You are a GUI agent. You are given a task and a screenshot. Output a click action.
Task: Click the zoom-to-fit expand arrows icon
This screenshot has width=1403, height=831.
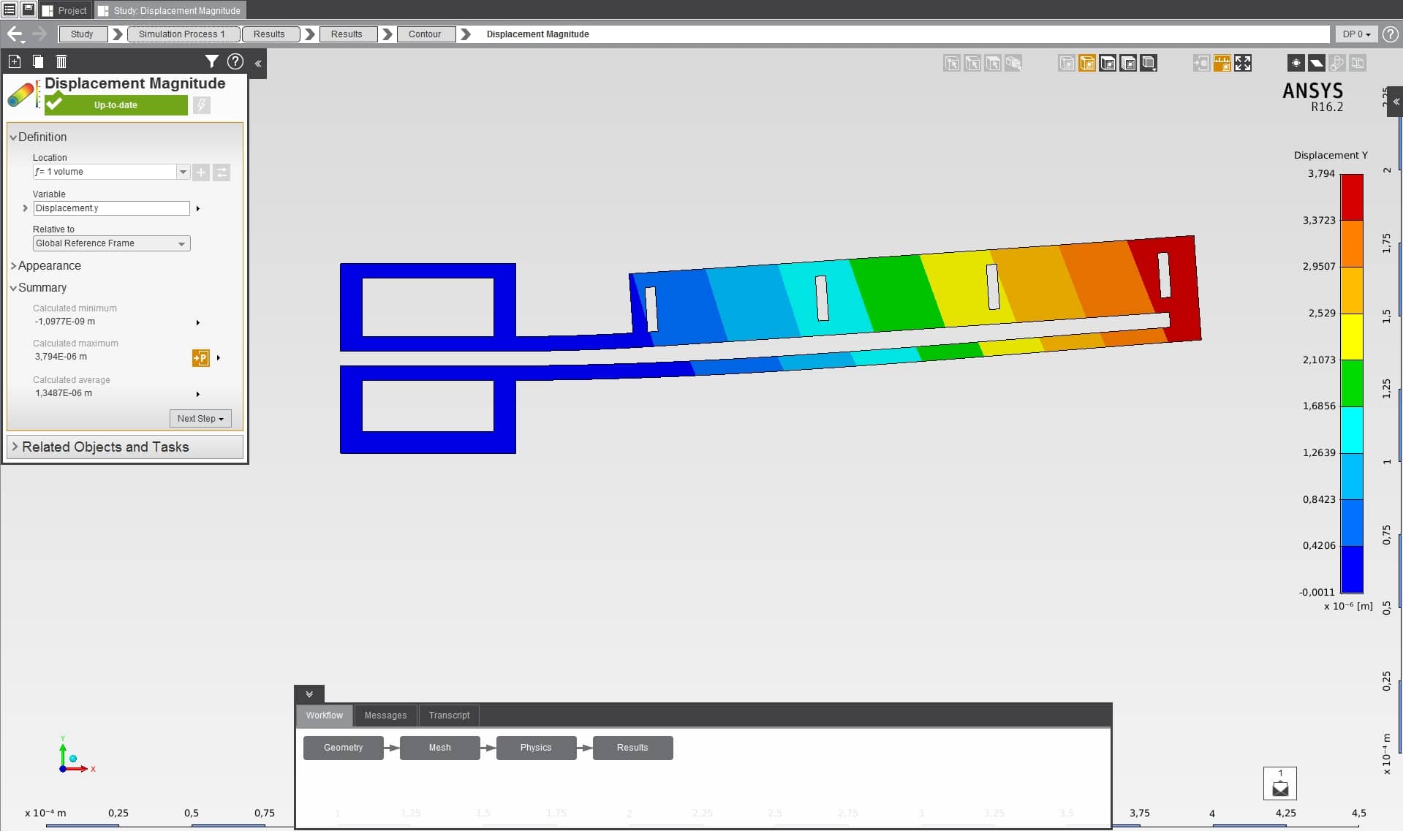point(1243,64)
